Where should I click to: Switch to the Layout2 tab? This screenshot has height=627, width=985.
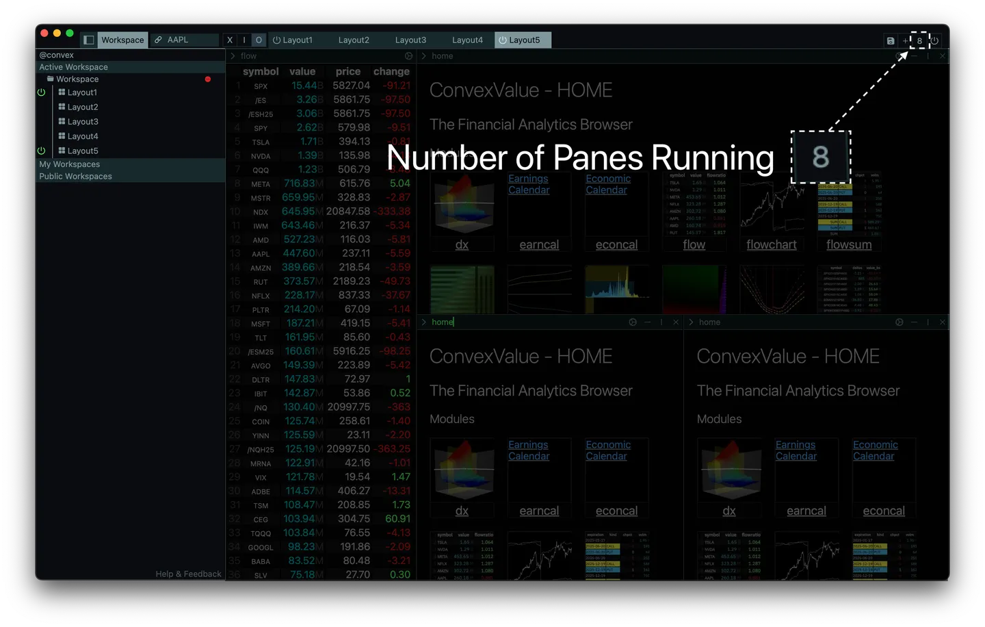354,40
